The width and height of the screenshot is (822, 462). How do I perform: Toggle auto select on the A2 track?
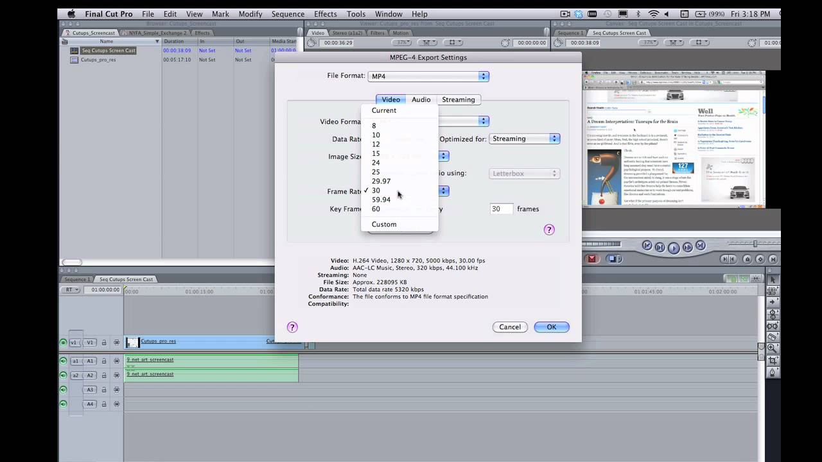click(x=116, y=375)
